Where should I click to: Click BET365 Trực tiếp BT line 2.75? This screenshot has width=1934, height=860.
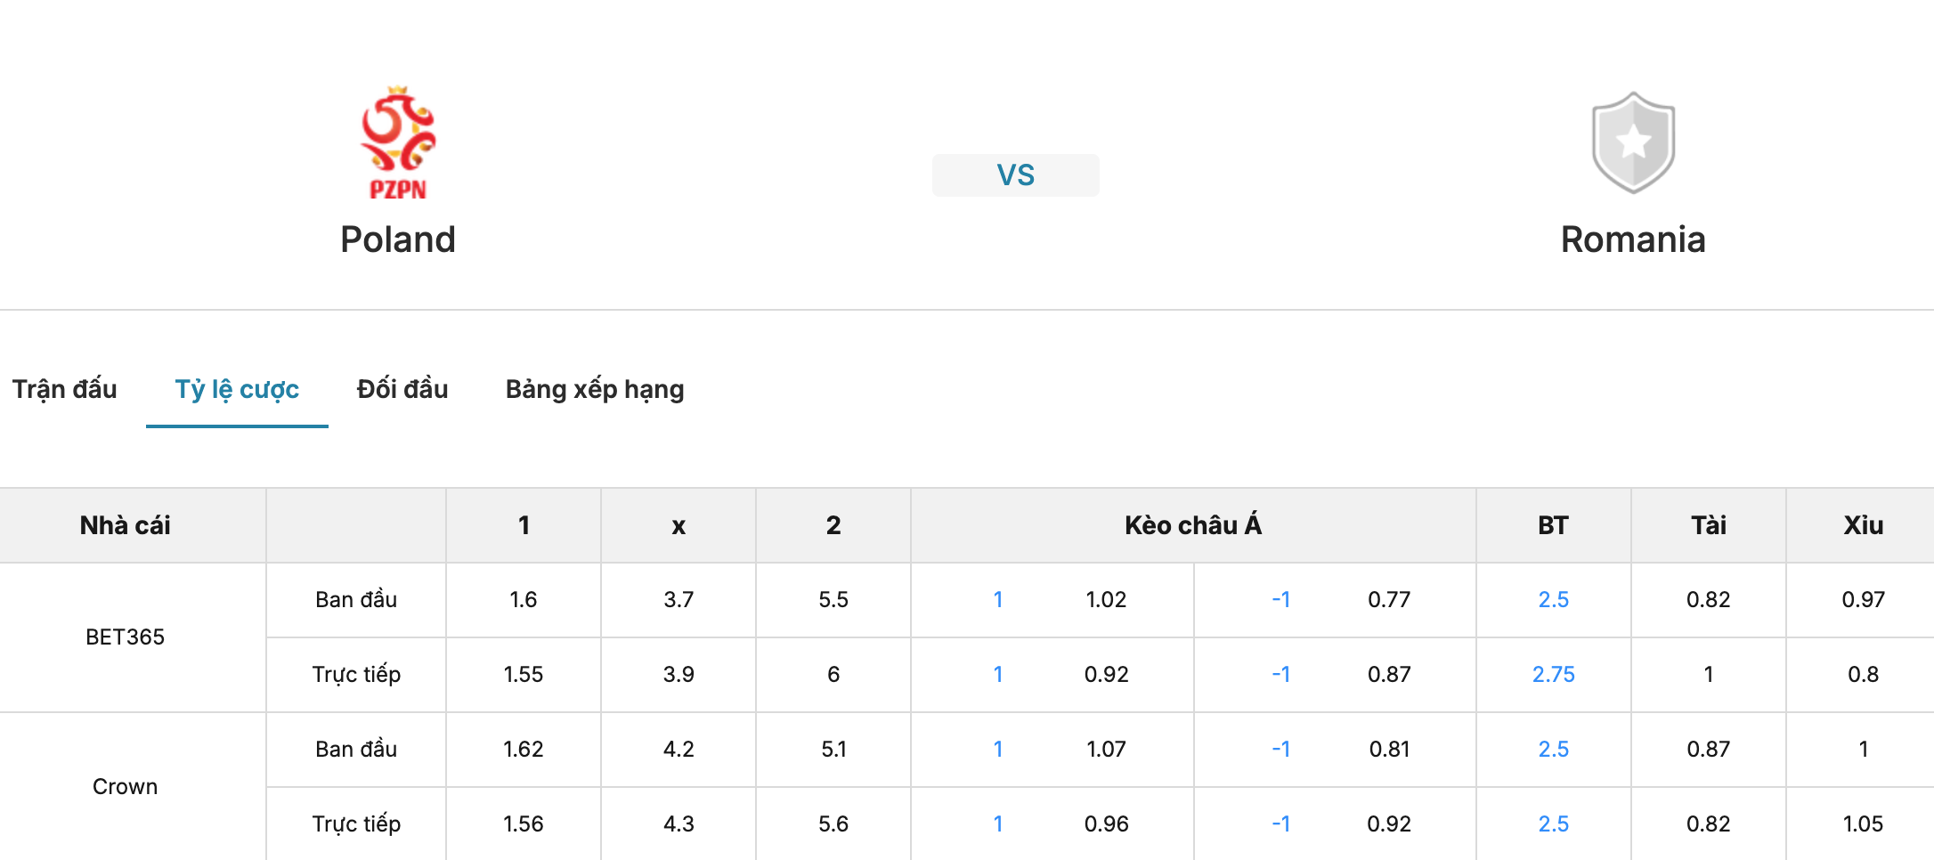(1553, 674)
